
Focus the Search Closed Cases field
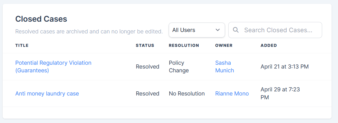(278, 30)
